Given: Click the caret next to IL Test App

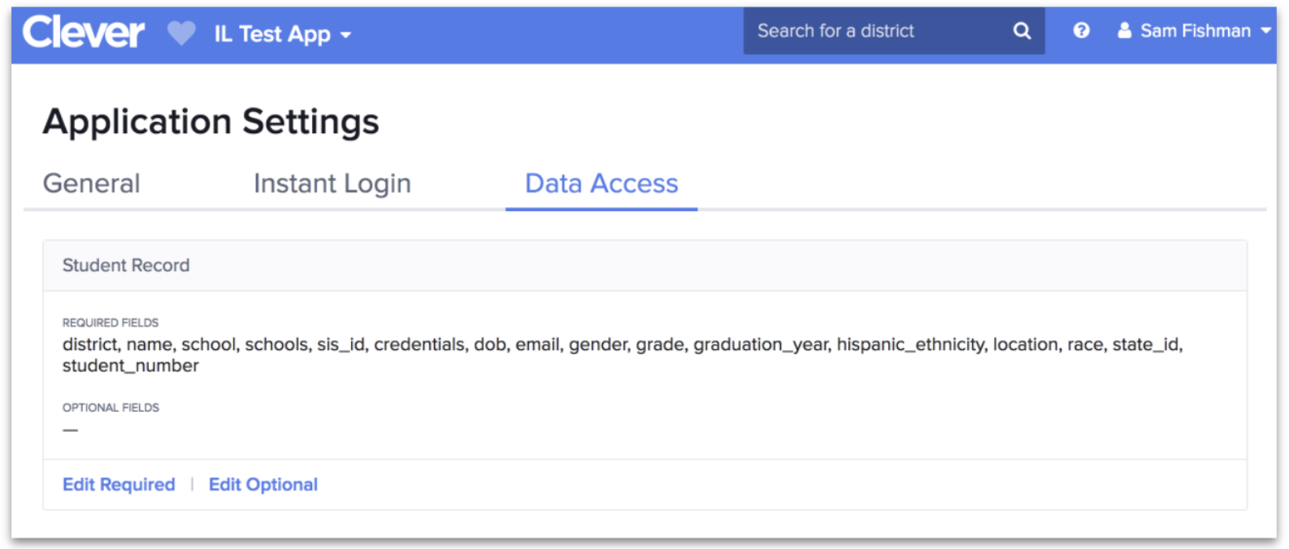Looking at the screenshot, I should [x=346, y=36].
